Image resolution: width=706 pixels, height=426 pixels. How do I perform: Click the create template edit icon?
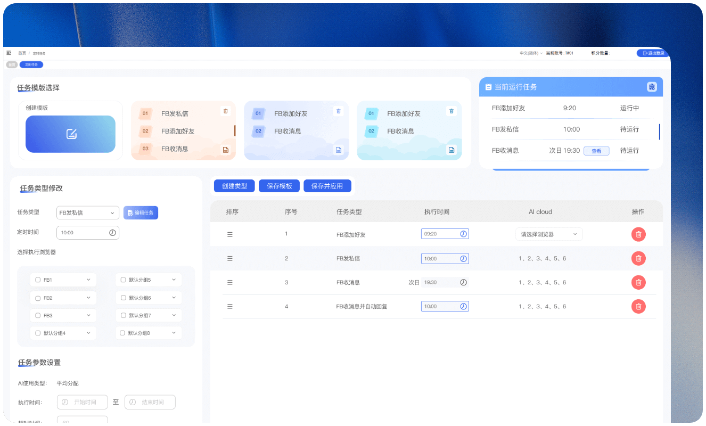(x=71, y=134)
